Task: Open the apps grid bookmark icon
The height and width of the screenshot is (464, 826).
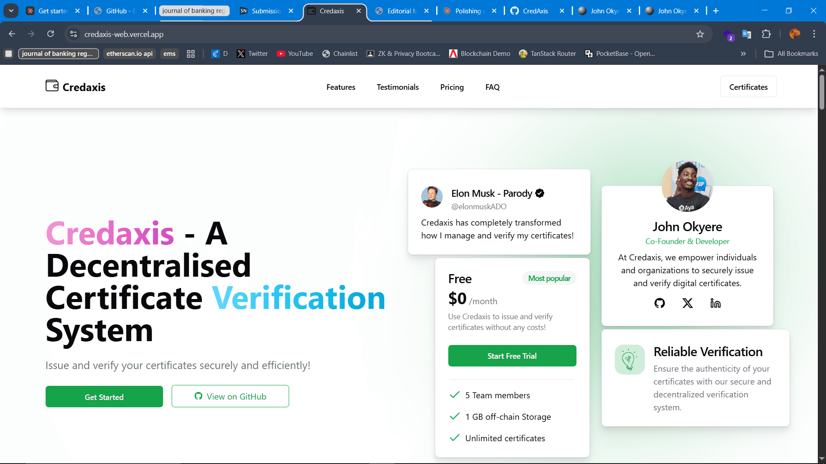Action: (191, 54)
